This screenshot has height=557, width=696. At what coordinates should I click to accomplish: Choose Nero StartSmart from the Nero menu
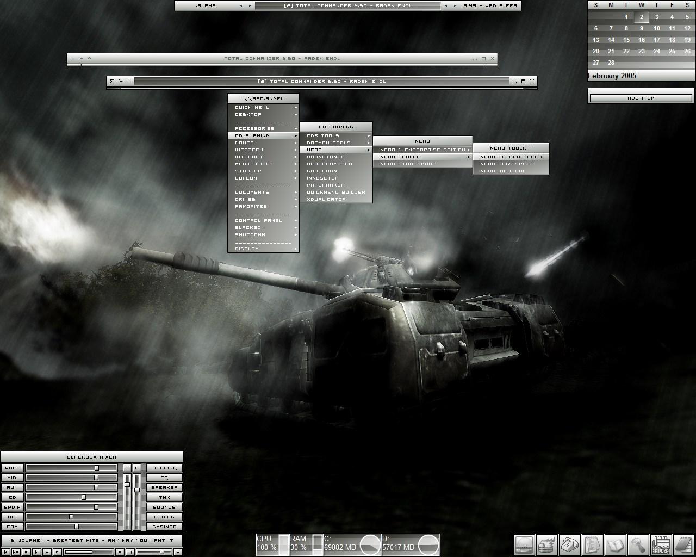click(x=422, y=164)
